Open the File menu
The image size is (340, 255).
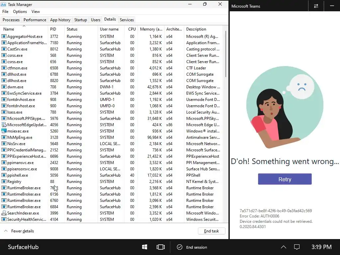pos(5,12)
